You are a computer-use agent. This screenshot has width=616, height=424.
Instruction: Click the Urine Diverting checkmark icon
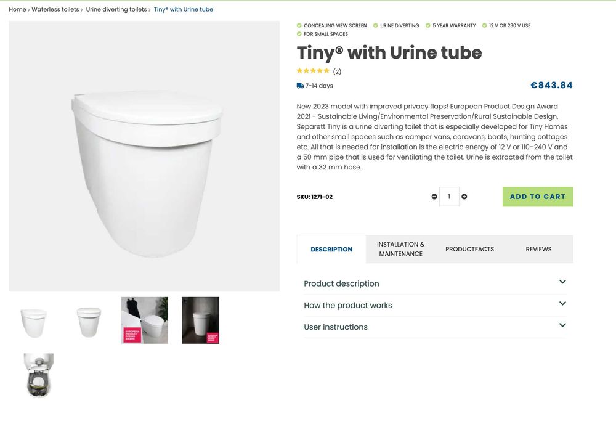click(376, 25)
